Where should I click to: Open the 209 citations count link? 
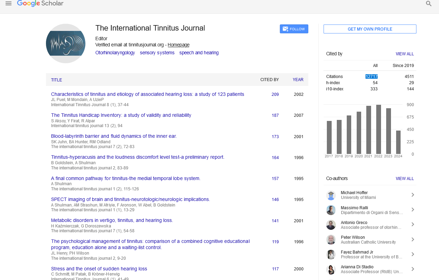coord(275,94)
